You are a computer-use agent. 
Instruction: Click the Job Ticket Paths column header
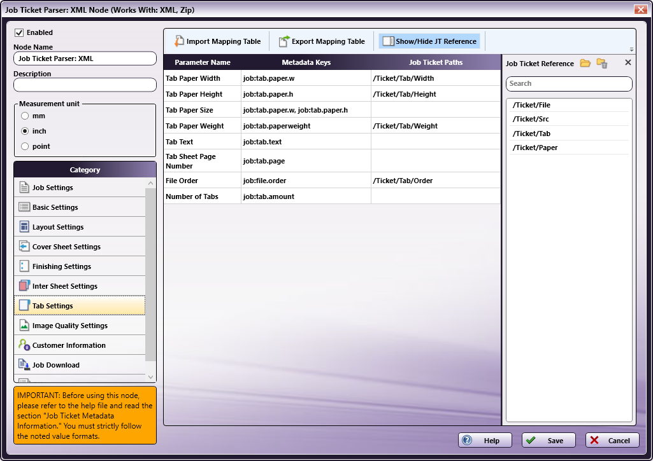coord(436,62)
